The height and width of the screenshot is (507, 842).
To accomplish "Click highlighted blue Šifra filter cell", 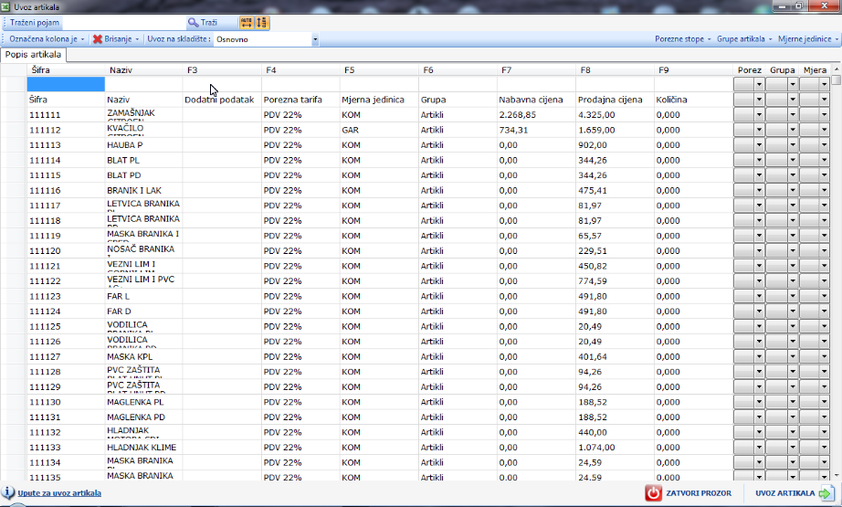I will point(66,84).
